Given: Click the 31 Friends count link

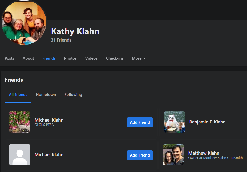Looking at the screenshot, I should (61, 40).
